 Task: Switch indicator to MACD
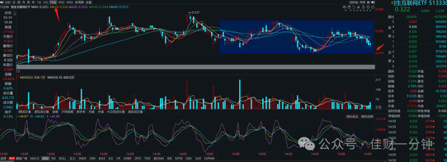click(x=35, y=158)
